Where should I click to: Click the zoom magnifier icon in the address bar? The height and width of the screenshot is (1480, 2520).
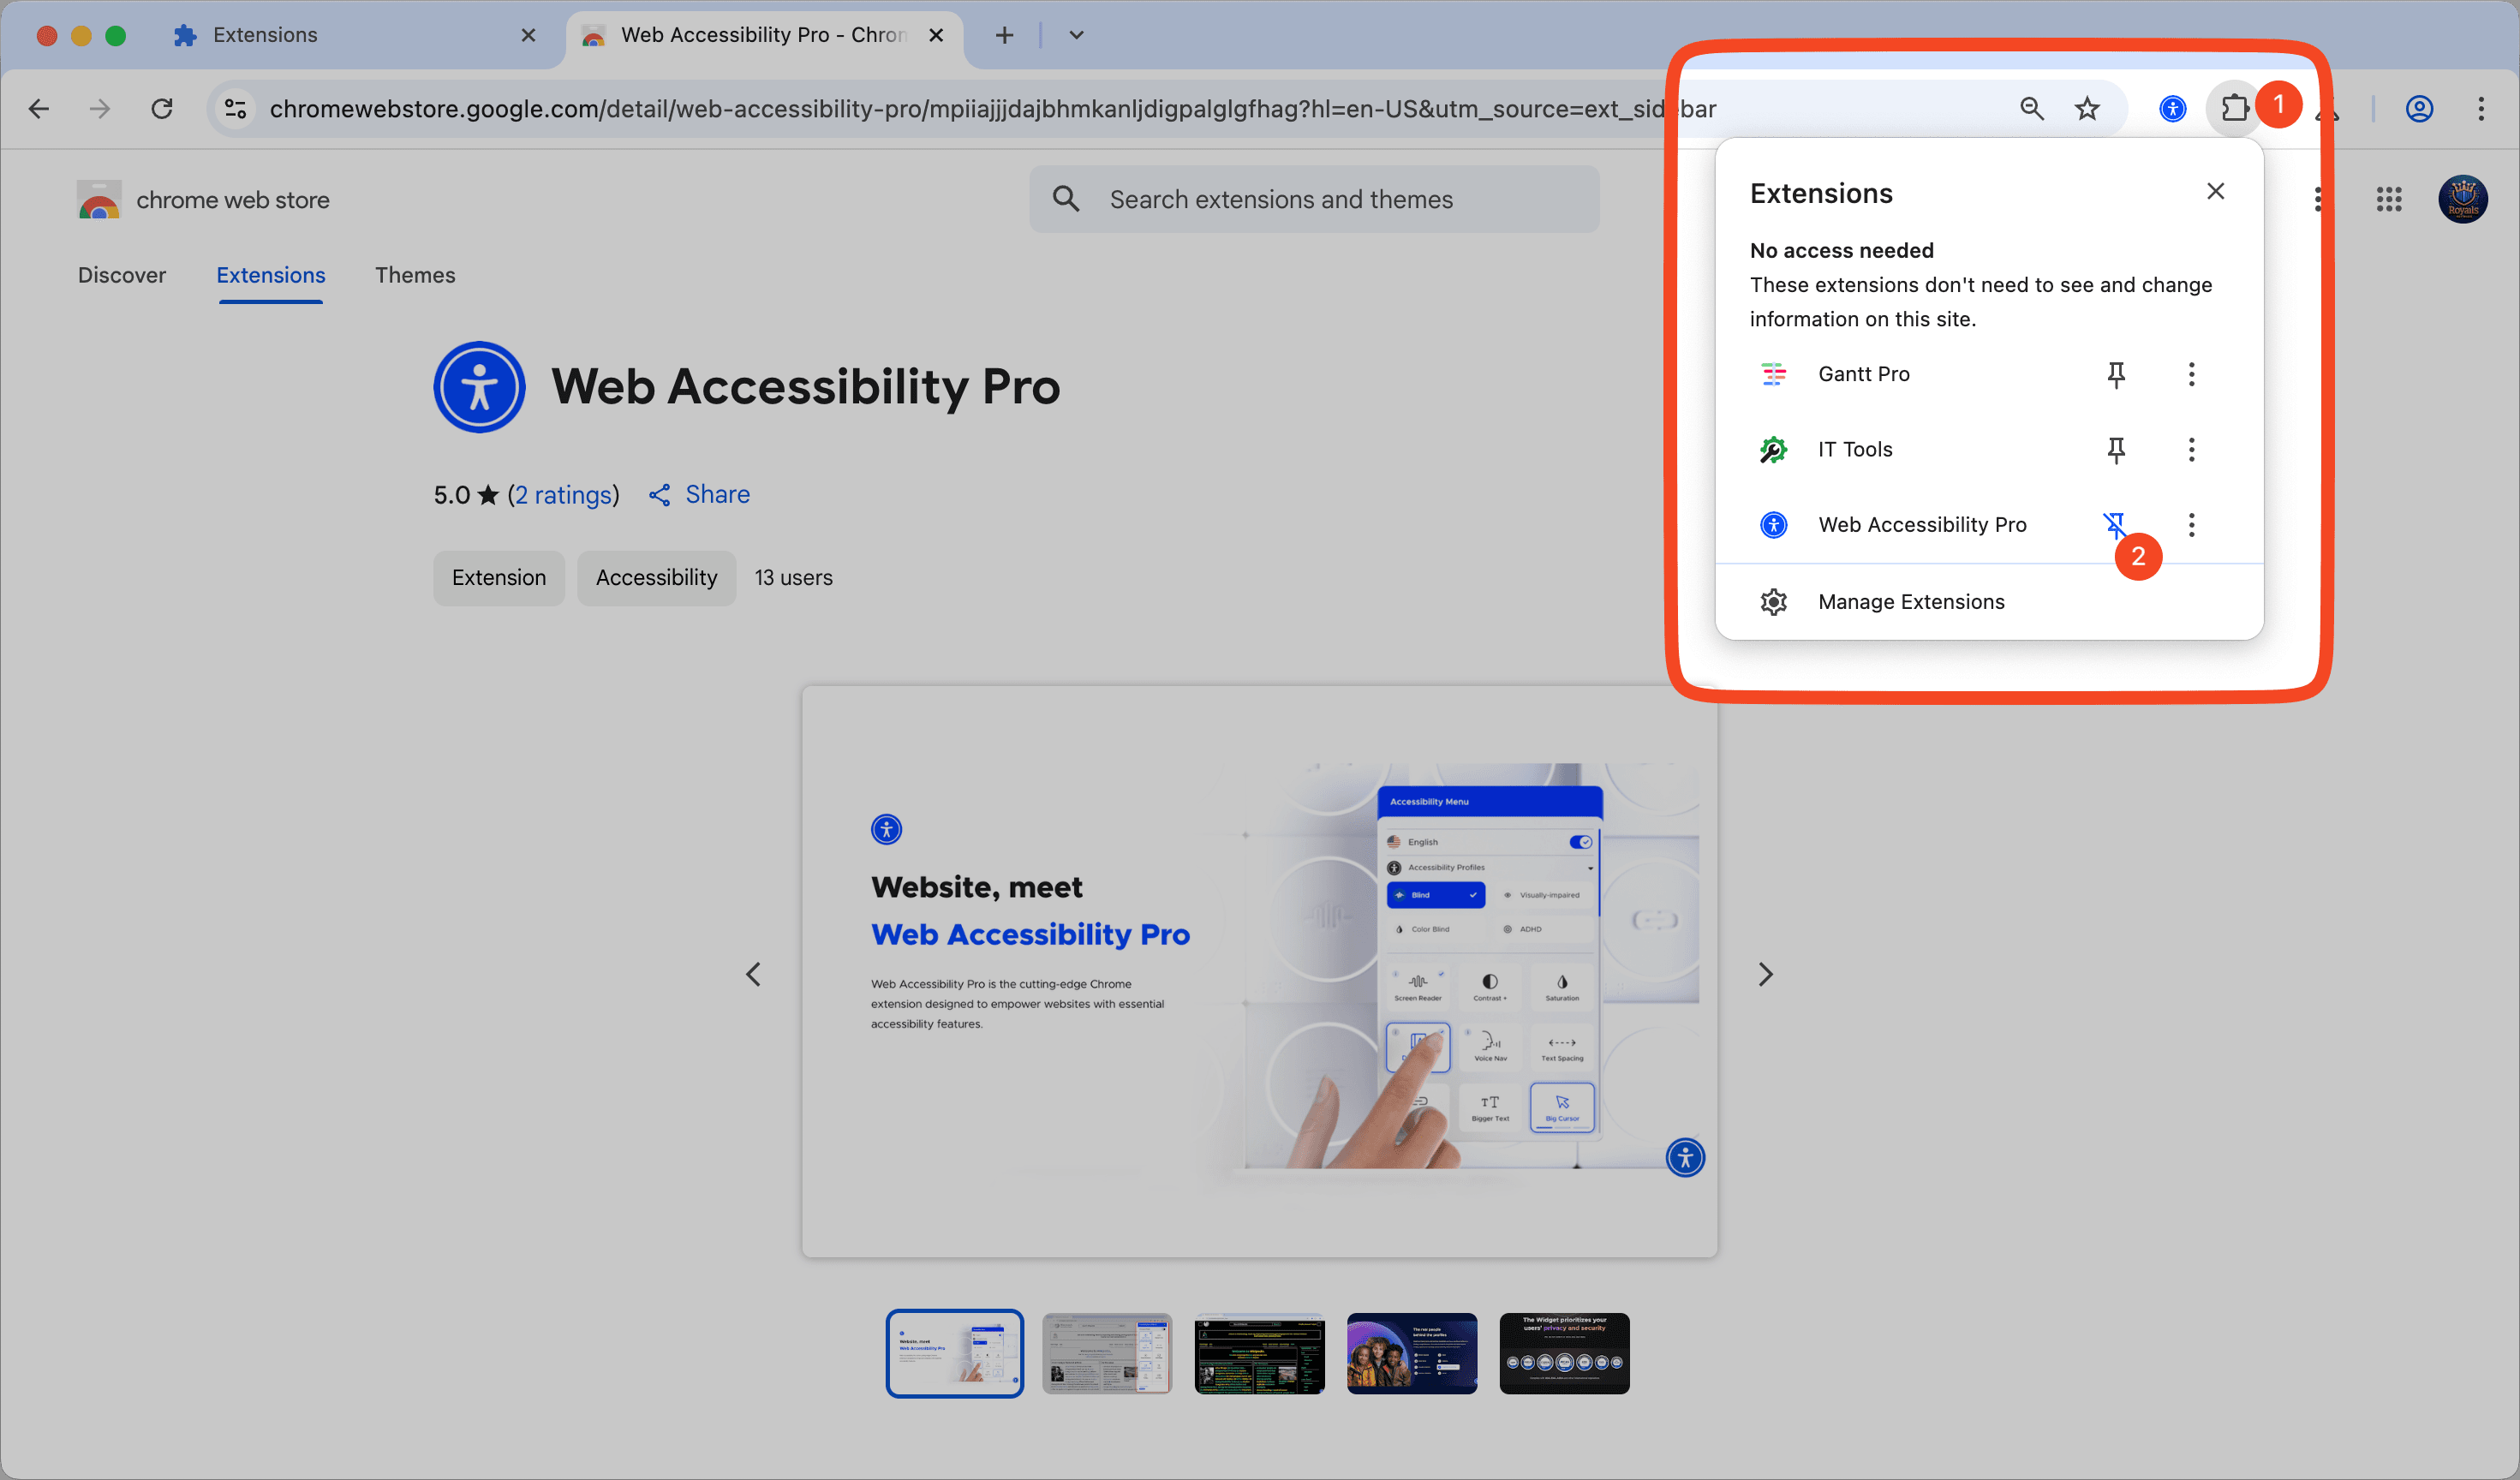2031,108
